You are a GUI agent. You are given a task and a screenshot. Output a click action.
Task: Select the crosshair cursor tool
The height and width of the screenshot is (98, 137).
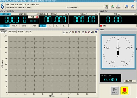(67, 32)
